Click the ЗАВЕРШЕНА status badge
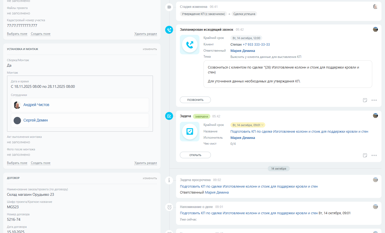Viewport: 385px width, 233px height. tap(202, 116)
